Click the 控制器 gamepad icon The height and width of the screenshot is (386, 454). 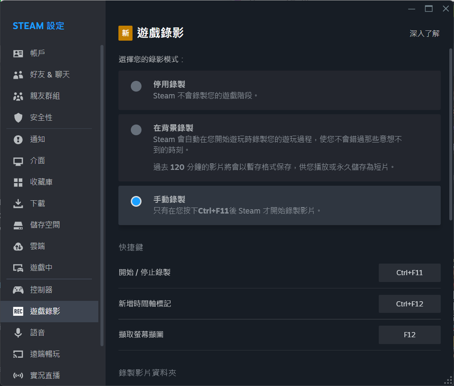pyautogui.click(x=18, y=290)
